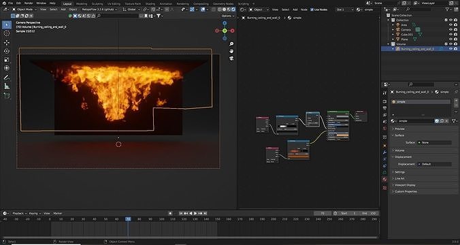Viewport: 460px width, 245px height.
Task: Click the End frame field
Action: pos(369,213)
